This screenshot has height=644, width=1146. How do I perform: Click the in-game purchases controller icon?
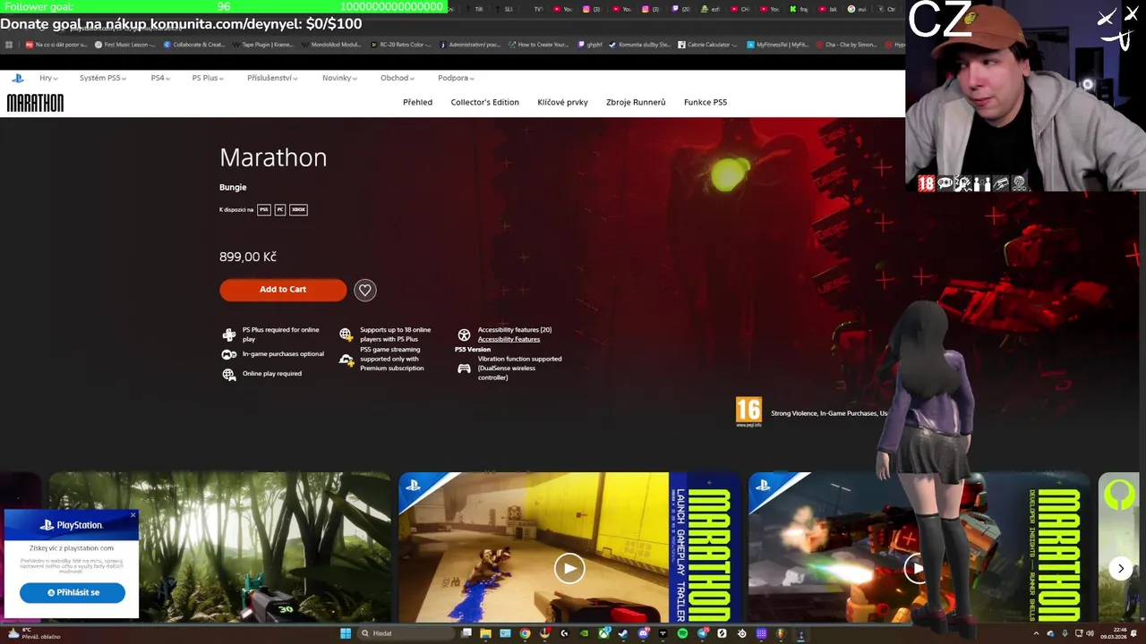click(228, 354)
